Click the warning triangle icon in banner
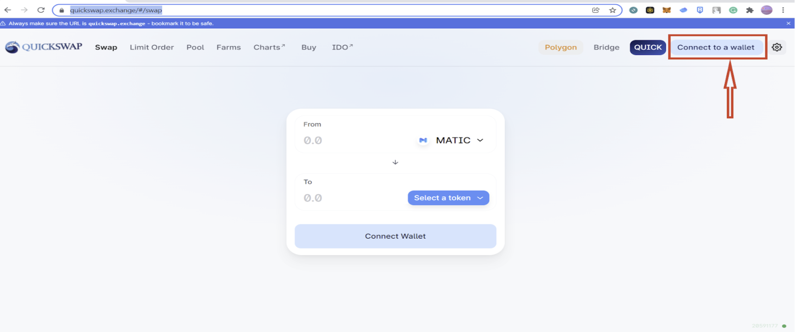The width and height of the screenshot is (795, 332). 3,23
